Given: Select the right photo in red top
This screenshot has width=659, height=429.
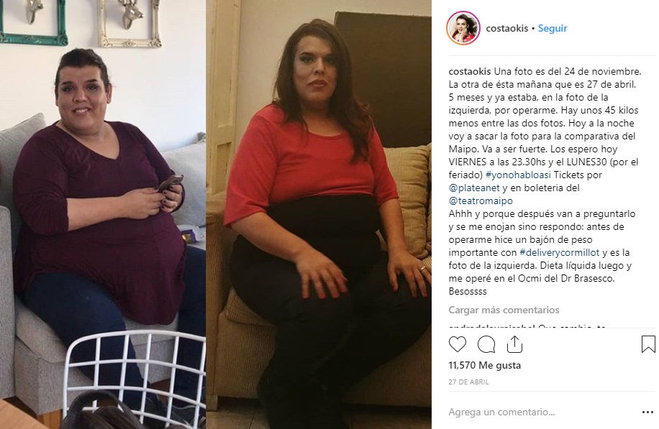Looking at the screenshot, I should (x=319, y=214).
